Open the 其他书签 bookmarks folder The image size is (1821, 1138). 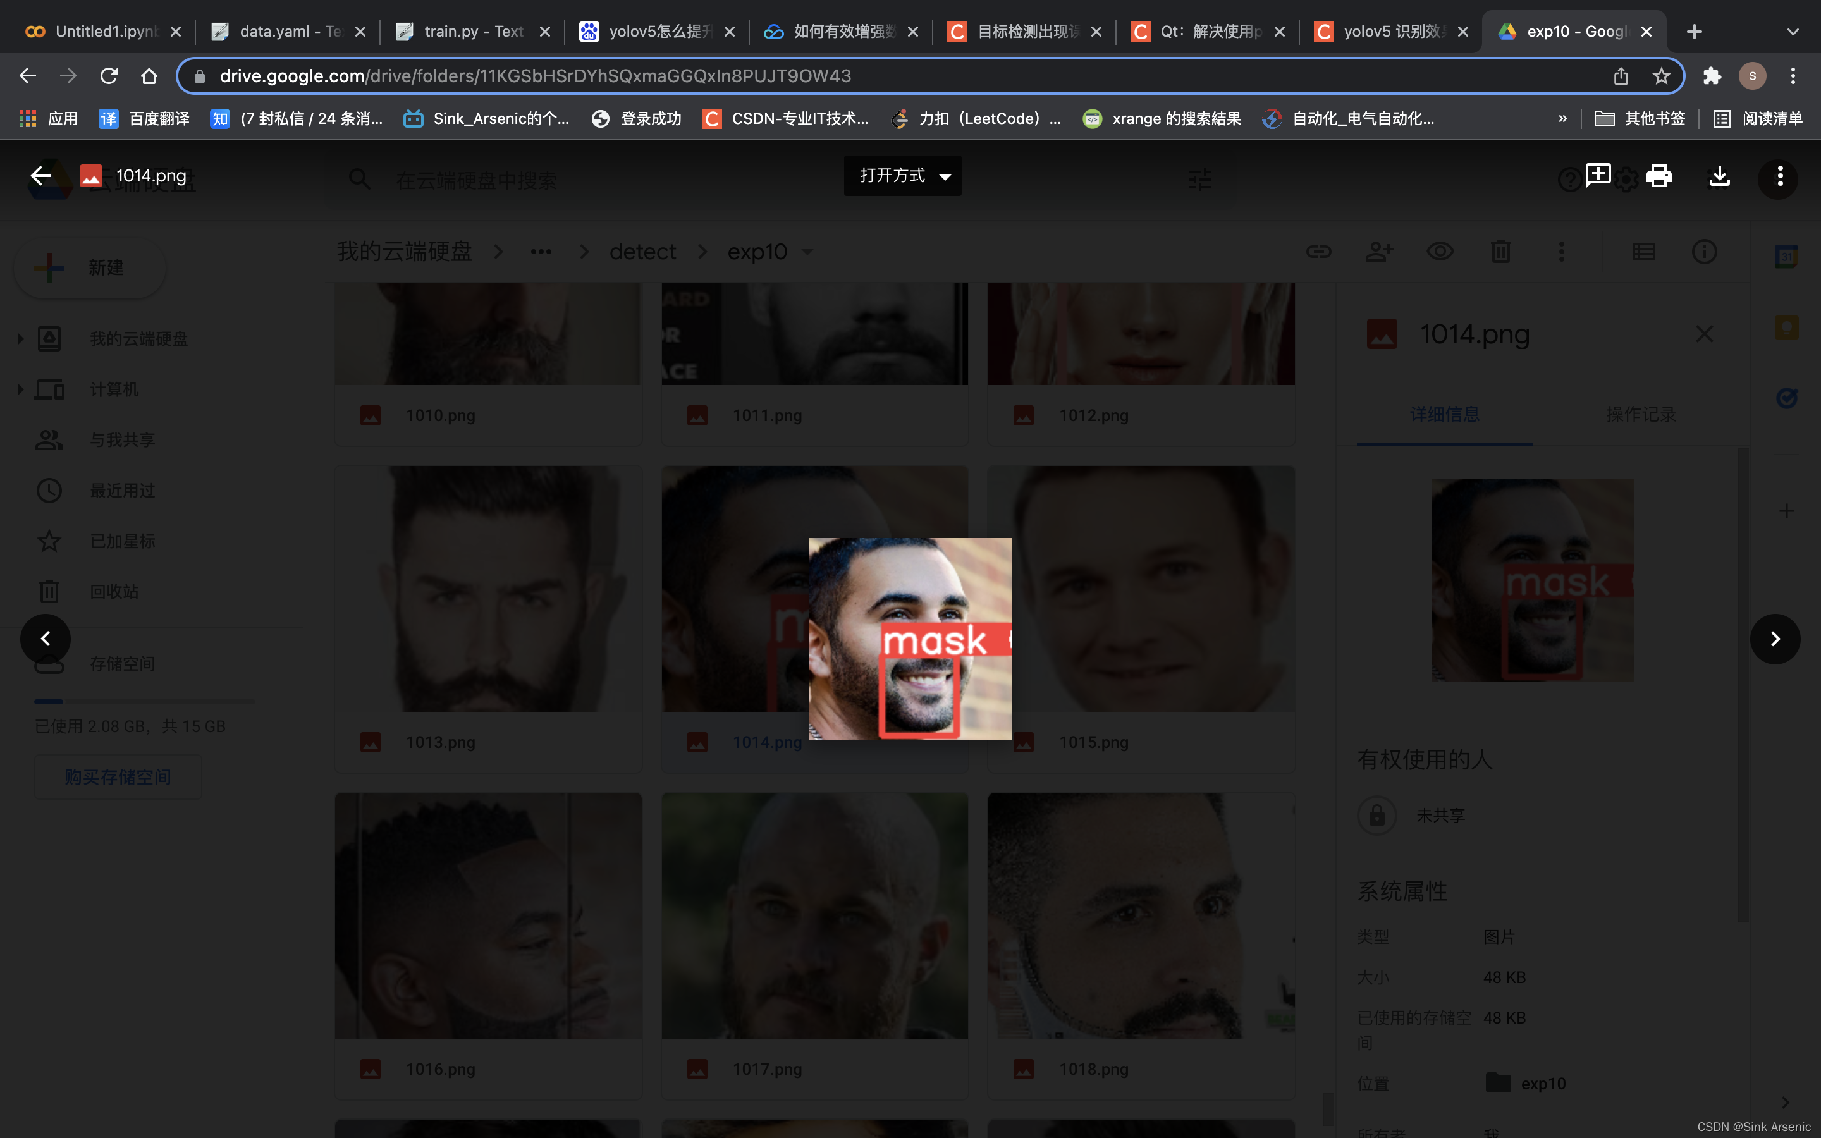pyautogui.click(x=1640, y=119)
